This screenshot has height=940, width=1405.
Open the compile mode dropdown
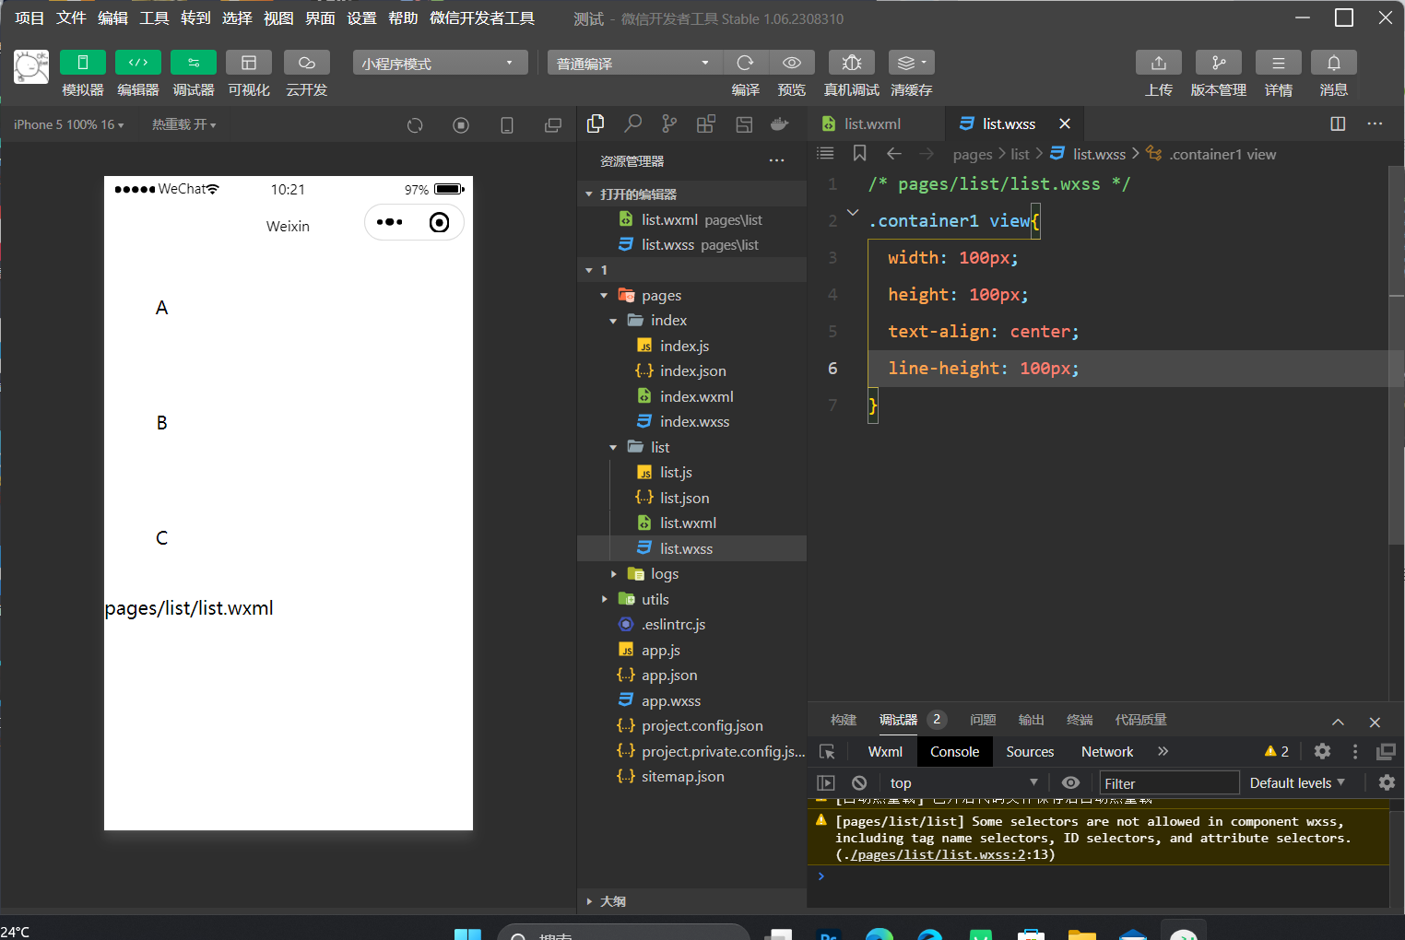tap(635, 63)
